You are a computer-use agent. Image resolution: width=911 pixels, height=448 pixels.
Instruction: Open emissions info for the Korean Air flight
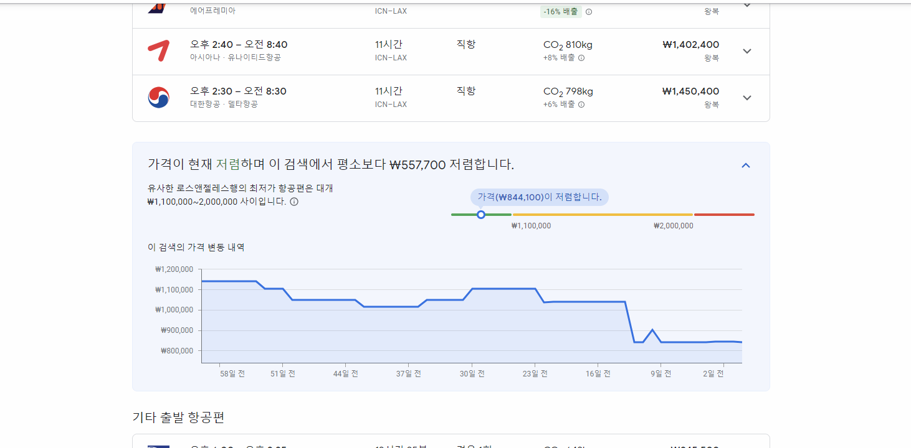coord(581,105)
